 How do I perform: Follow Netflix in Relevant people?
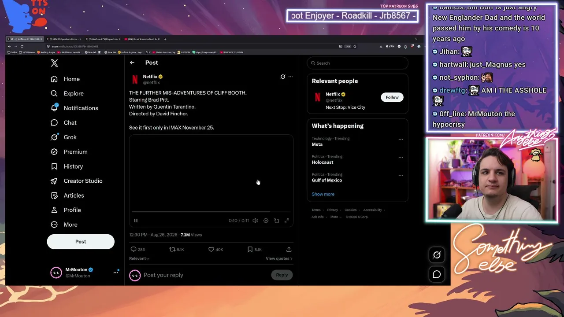click(x=392, y=97)
